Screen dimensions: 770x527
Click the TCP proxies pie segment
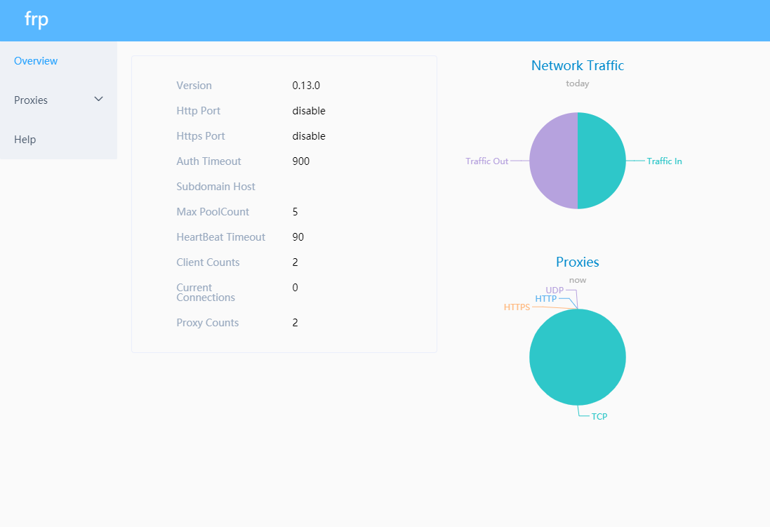pos(578,358)
